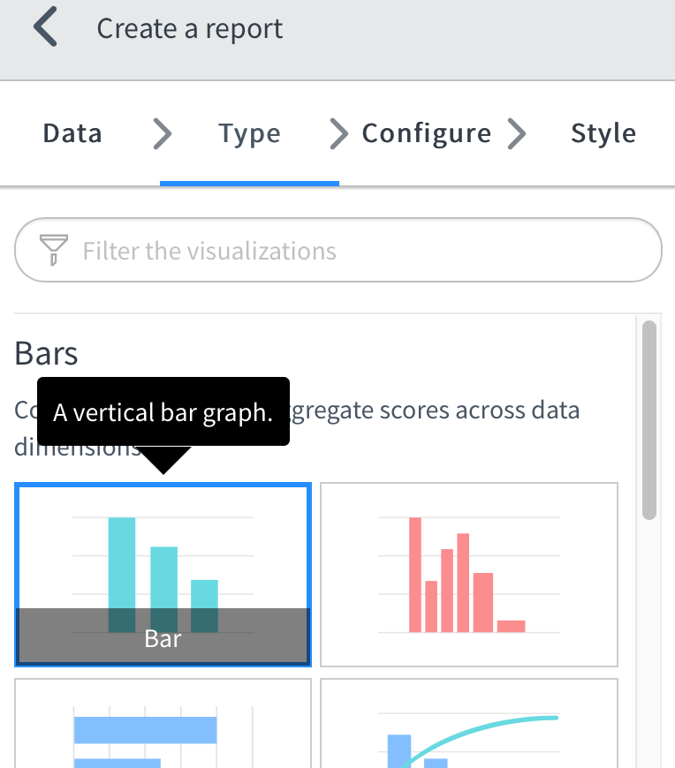
Task: Click the filter funnel icon in search box
Action: (x=54, y=250)
